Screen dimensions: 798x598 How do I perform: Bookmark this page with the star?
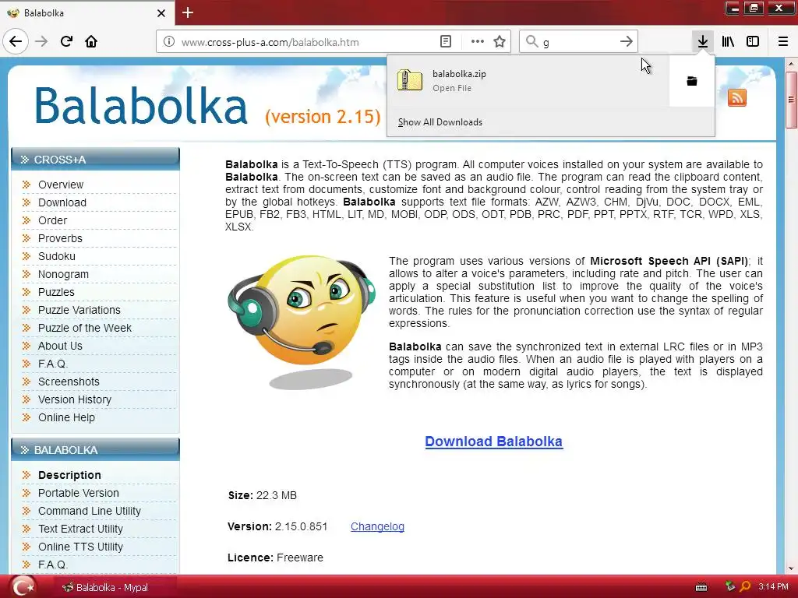500,42
